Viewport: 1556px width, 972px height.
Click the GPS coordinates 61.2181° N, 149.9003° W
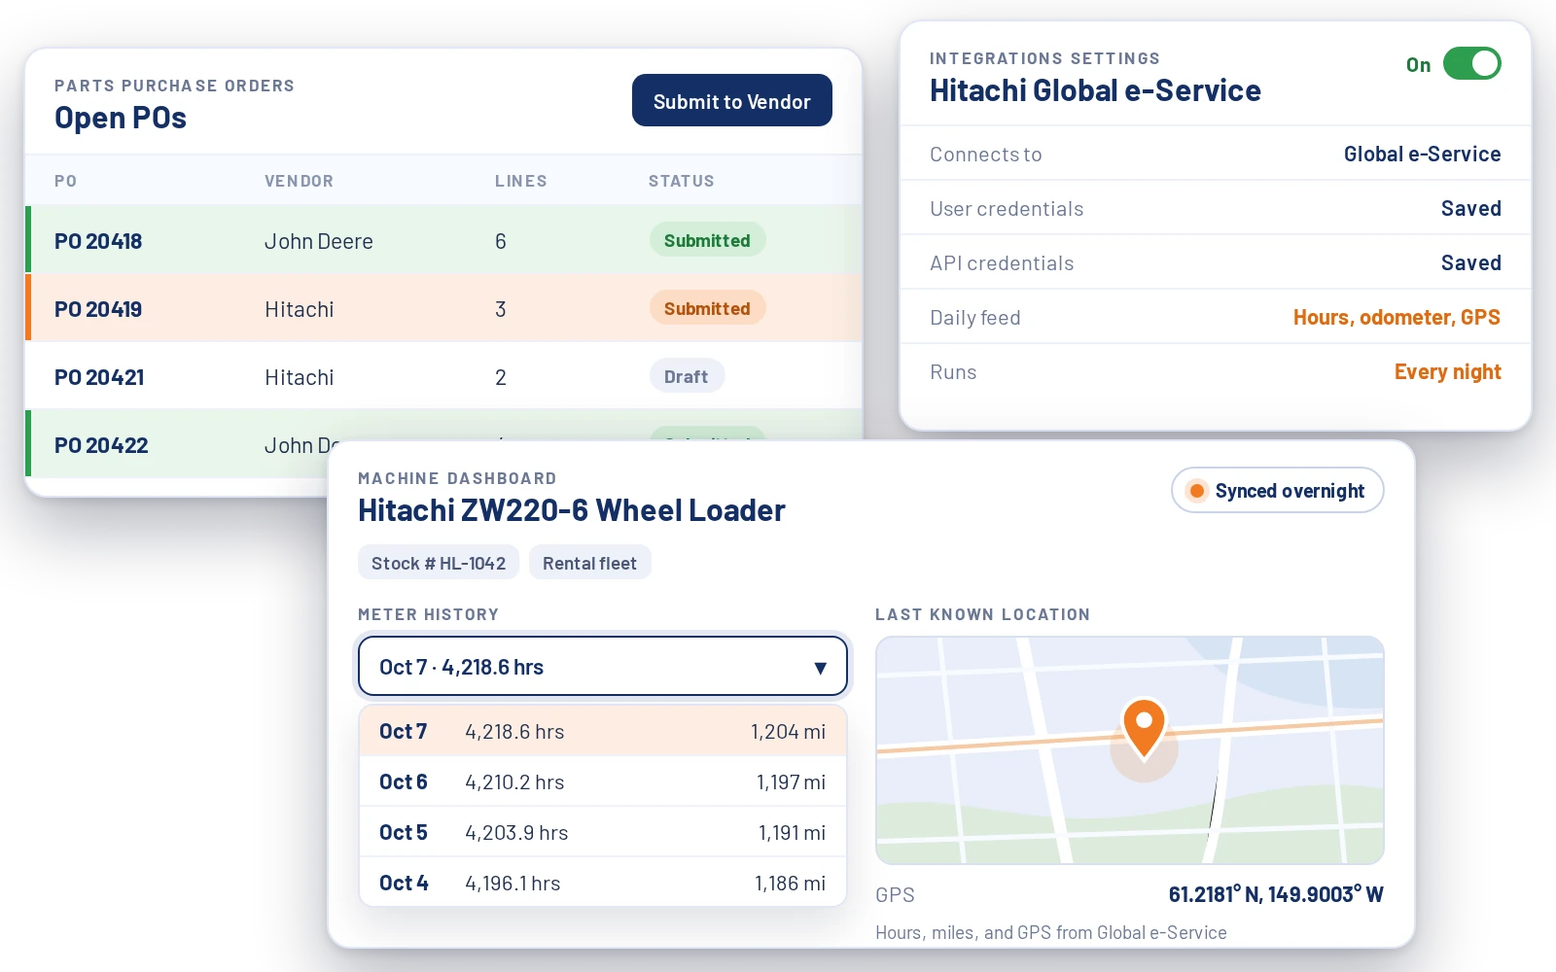point(1276,894)
